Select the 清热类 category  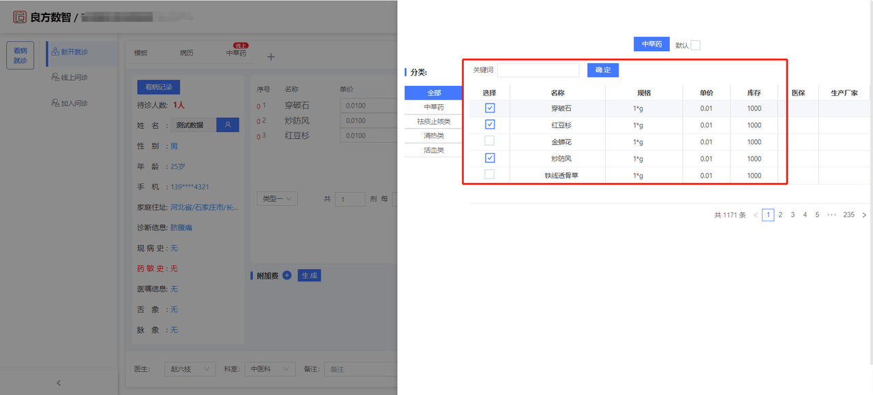coord(434,136)
